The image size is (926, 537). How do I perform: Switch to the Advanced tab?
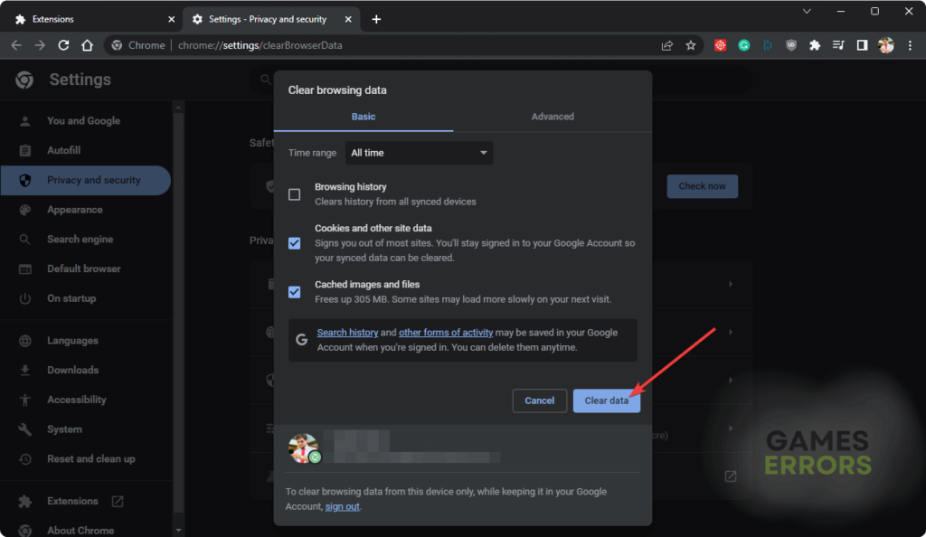[x=552, y=116]
